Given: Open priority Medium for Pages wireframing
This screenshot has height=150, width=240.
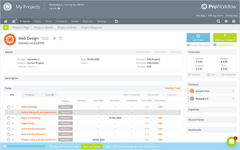Looking at the screenshot, I should coord(65,118).
